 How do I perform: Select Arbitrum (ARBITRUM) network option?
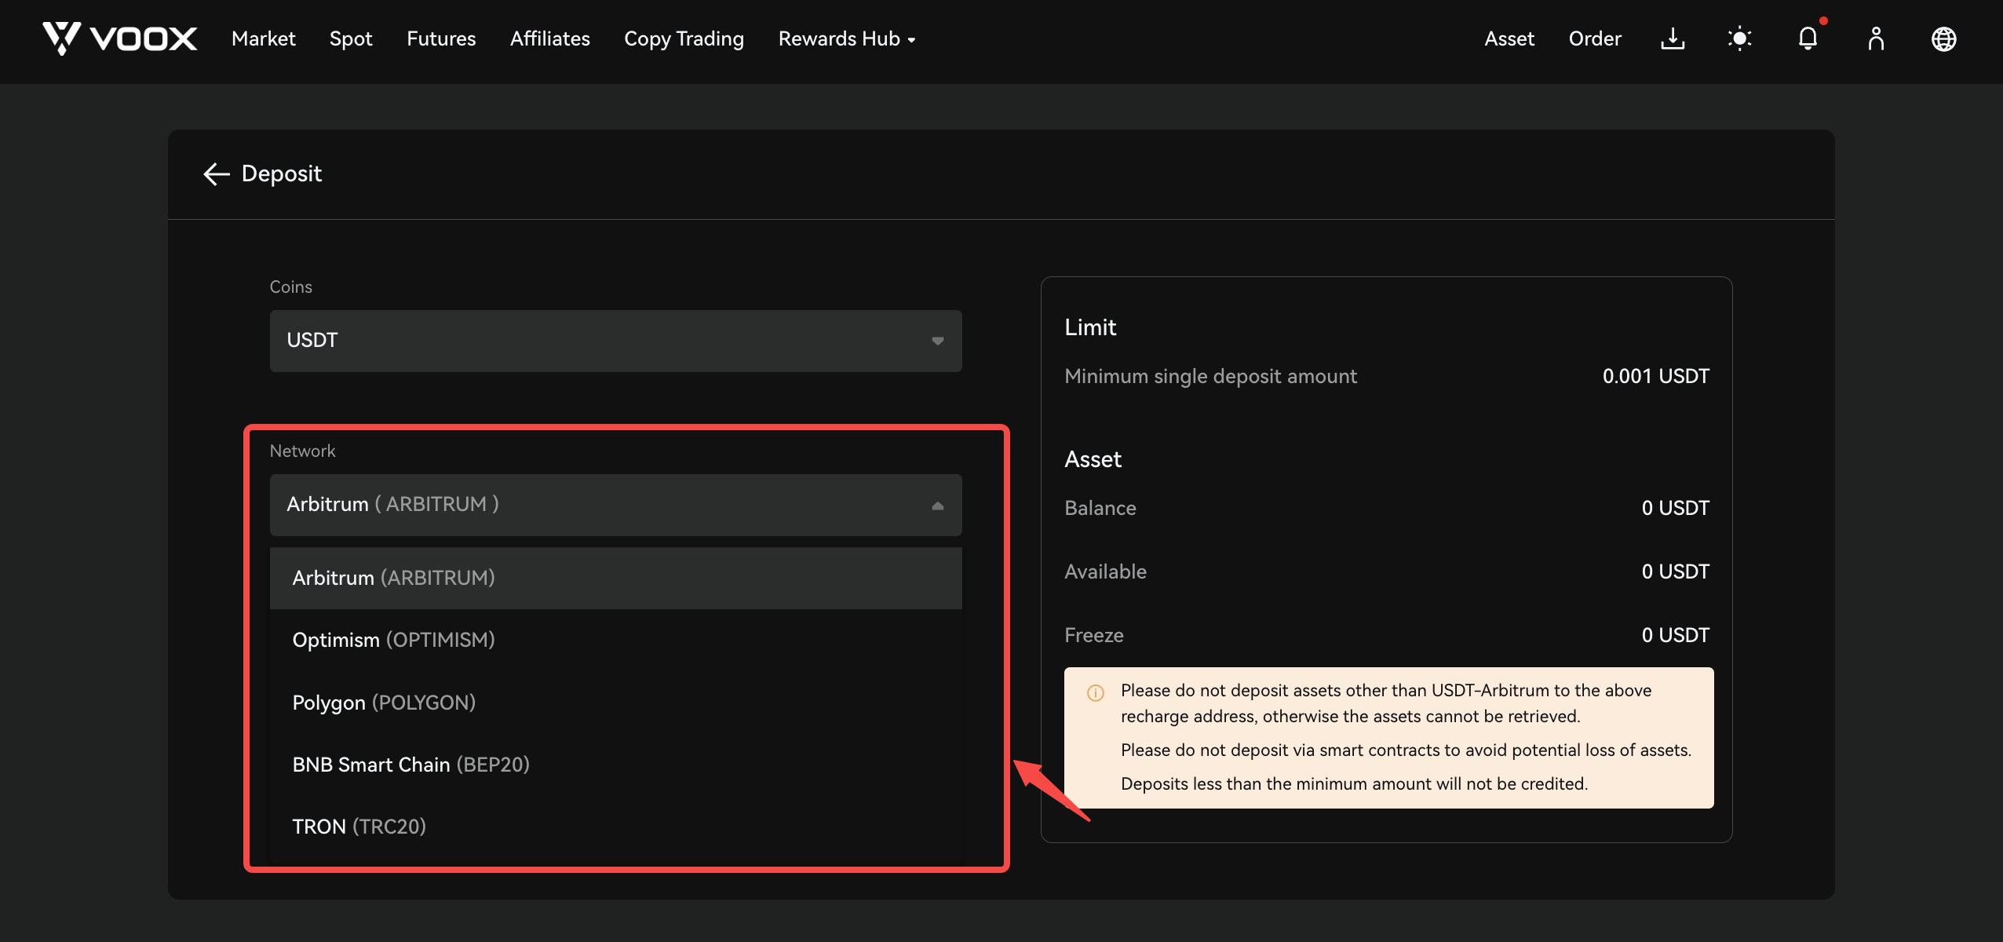pyautogui.click(x=615, y=578)
